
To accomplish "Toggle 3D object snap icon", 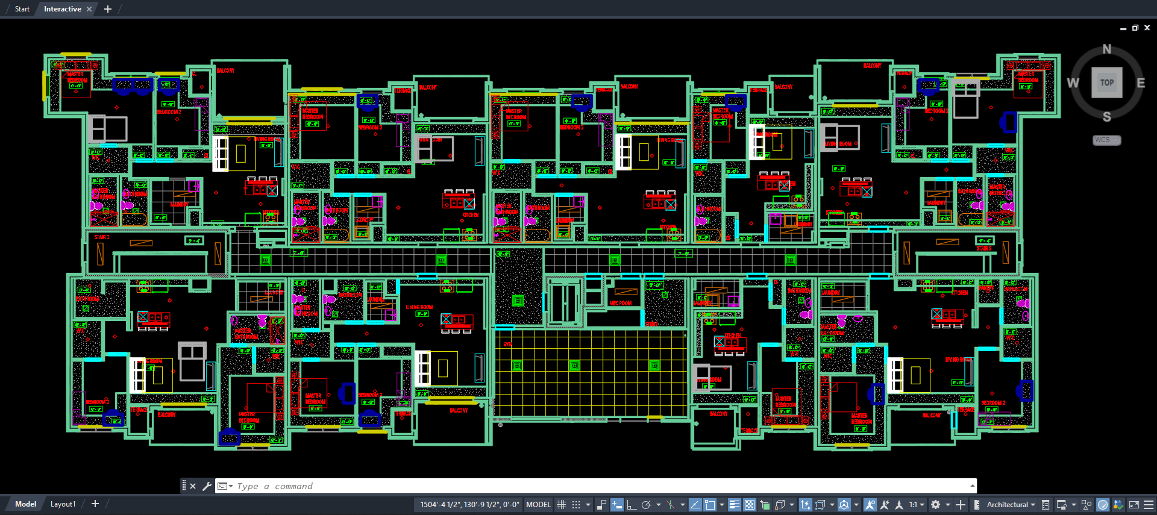I will click(x=780, y=505).
